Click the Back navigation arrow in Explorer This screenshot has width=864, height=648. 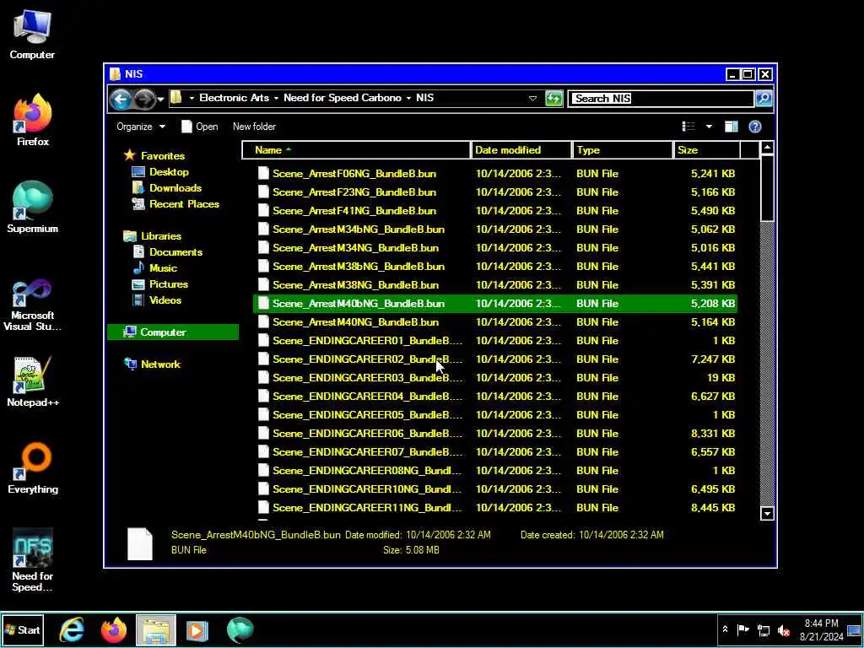point(121,100)
